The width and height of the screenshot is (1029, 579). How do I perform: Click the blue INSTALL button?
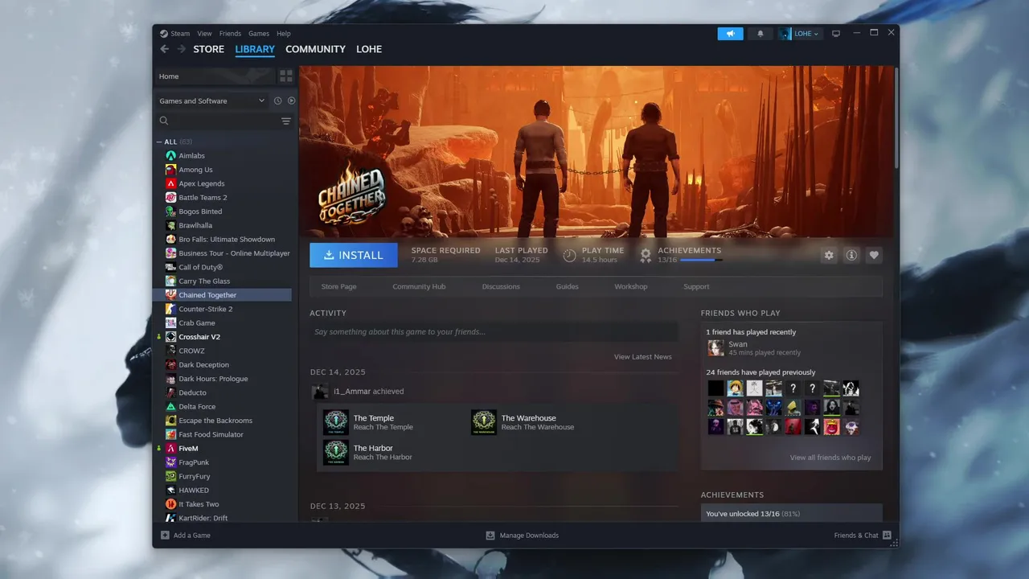354,255
